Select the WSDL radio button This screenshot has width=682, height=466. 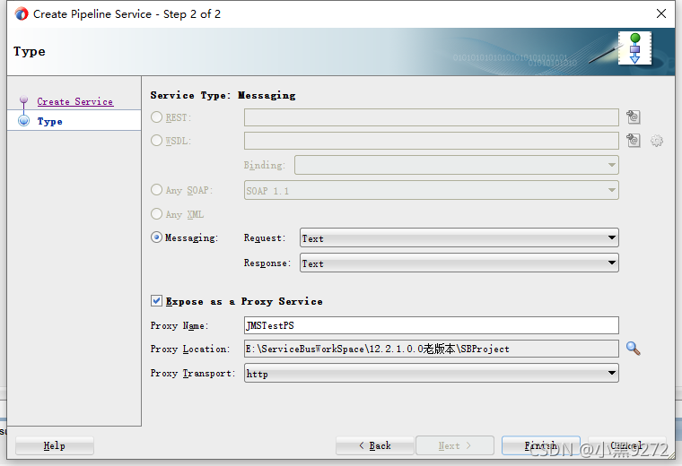[x=156, y=141]
